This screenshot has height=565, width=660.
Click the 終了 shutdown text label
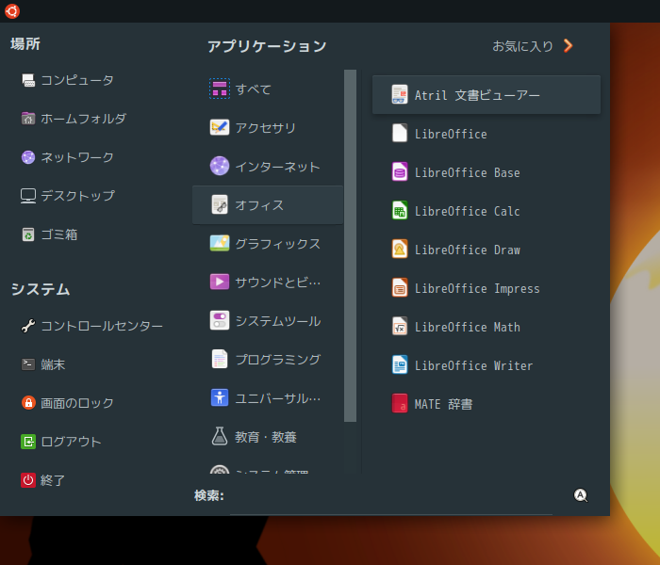(53, 480)
